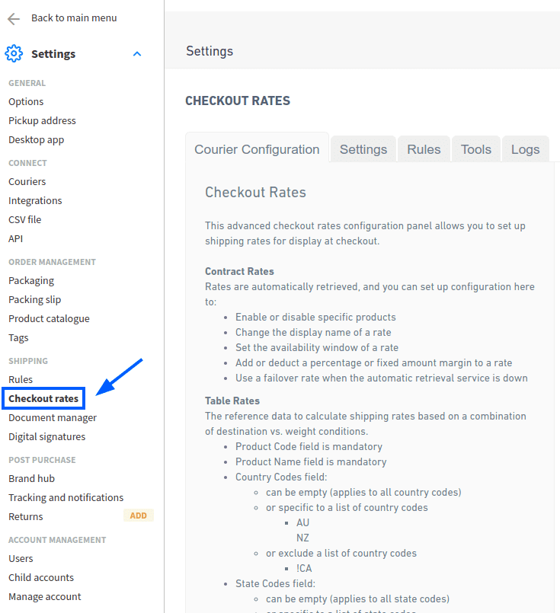
Task: Open Options under General
Action: pyautogui.click(x=25, y=101)
